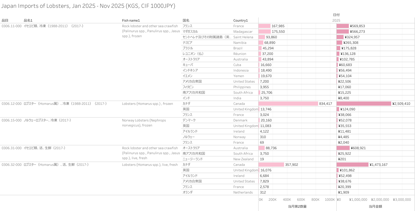Viewport: 415px width, 211px height.
Task: Select the Norway Lobsters fish name cell
Action: pyautogui.click(x=148, y=123)
